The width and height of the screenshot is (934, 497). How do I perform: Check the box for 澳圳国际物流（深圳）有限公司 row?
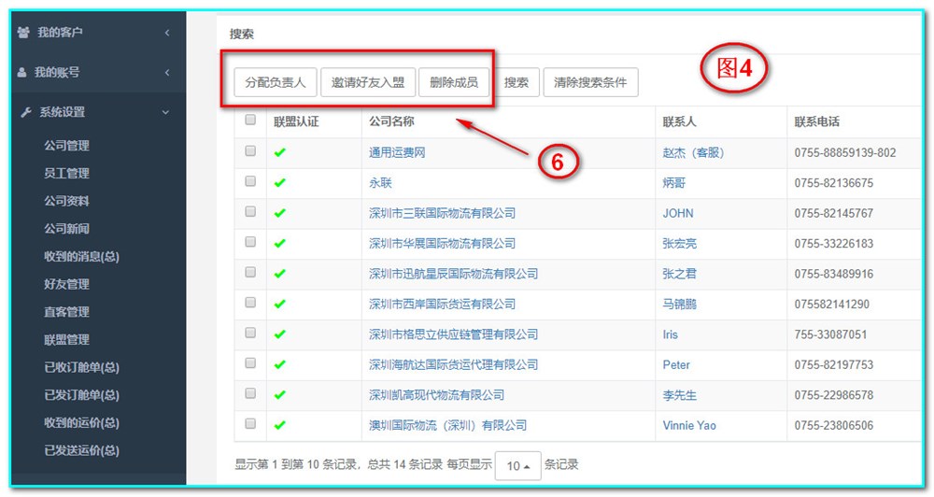(x=250, y=423)
